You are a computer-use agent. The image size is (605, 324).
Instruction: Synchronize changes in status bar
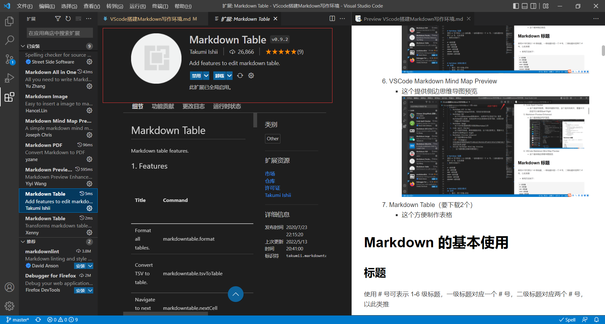point(38,320)
